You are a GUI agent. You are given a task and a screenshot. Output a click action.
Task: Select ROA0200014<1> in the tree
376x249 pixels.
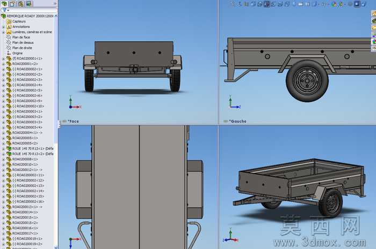click(x=25, y=212)
